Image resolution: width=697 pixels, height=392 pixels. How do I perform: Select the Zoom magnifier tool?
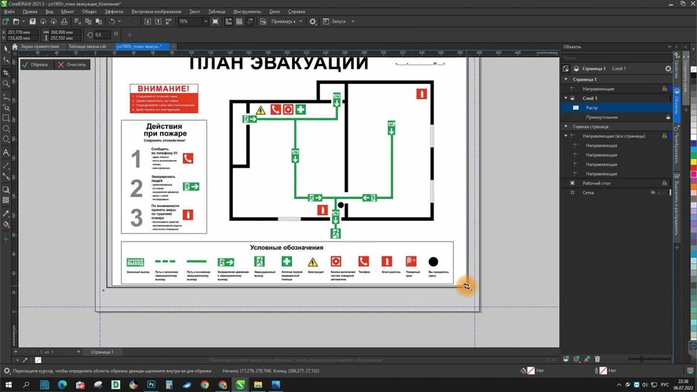click(x=6, y=84)
